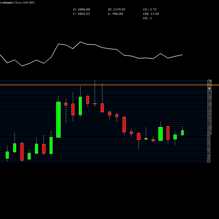Screen dimensions: 219x219
Task: Click the low price value L: 996.00
Action: click(x=116, y=14)
